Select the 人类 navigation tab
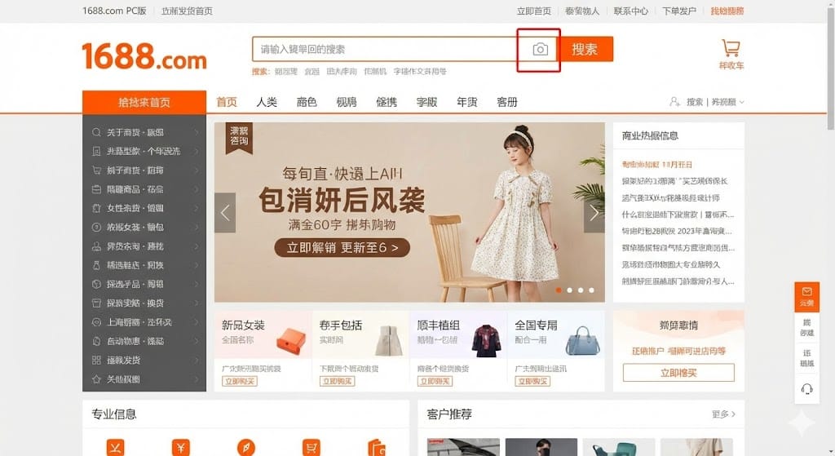This screenshot has height=456, width=835. click(267, 102)
